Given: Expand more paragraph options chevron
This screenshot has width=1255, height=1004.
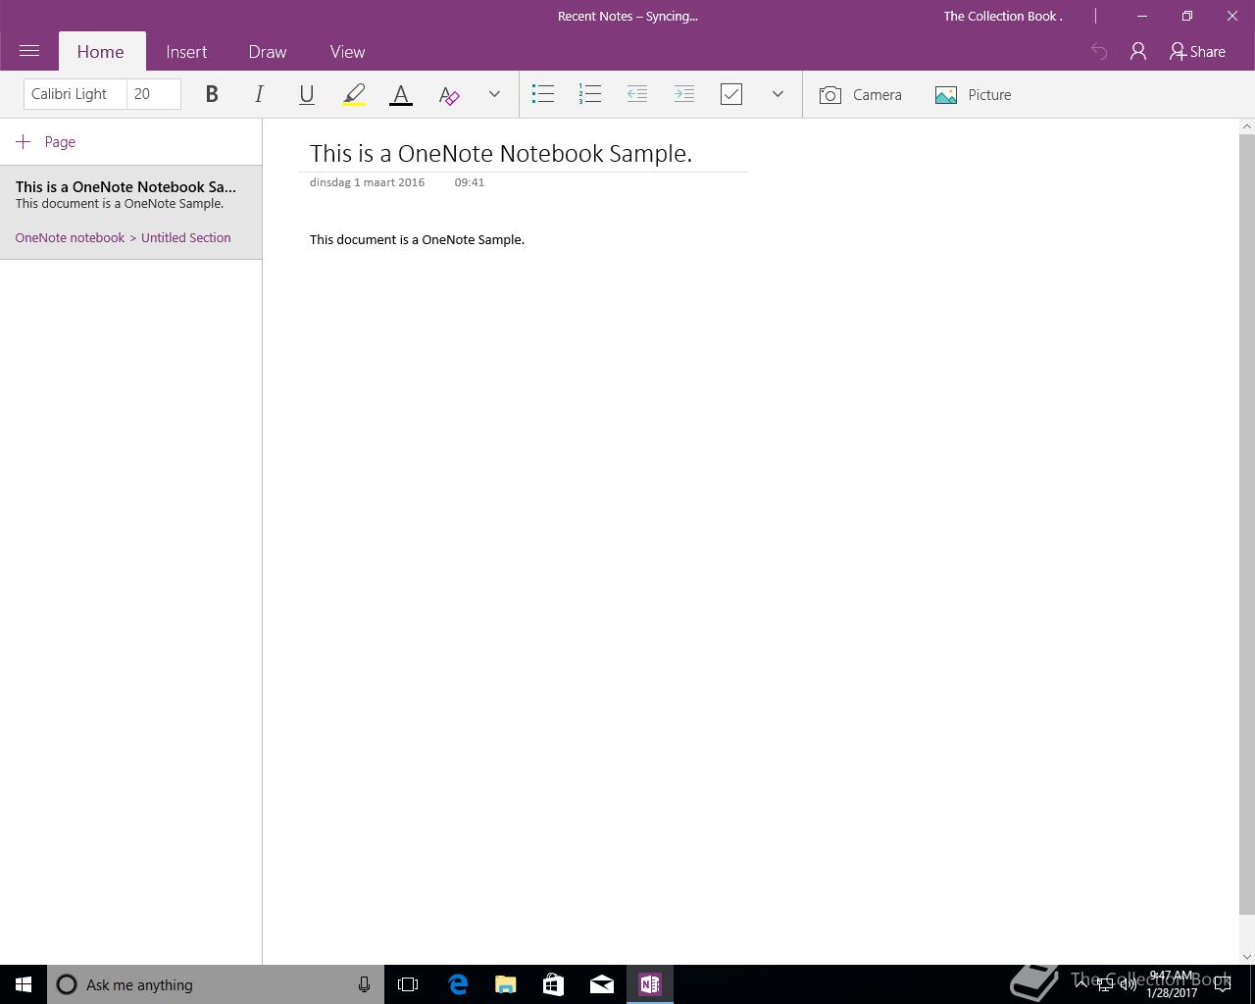Looking at the screenshot, I should (778, 94).
